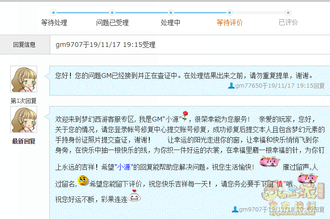Image resolution: width=330 pixels, height=219 pixels.
Task: Click the 处理中 progress step dot
Action: [x=171, y=13]
